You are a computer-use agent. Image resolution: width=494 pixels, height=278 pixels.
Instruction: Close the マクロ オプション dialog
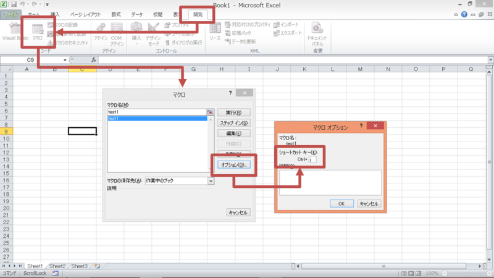tap(375, 126)
